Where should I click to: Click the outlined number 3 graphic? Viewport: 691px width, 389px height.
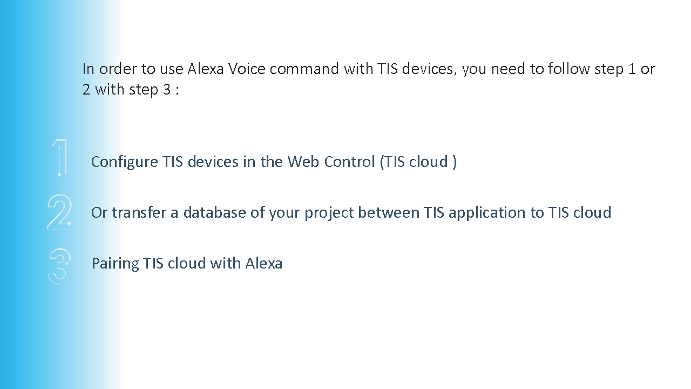(x=59, y=266)
